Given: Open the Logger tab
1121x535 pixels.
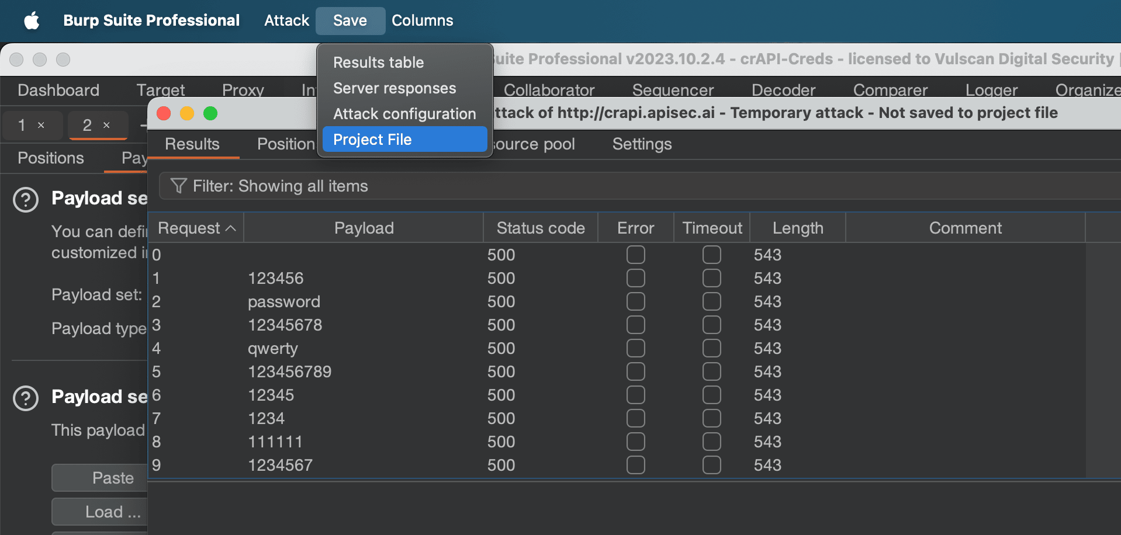Looking at the screenshot, I should [991, 91].
